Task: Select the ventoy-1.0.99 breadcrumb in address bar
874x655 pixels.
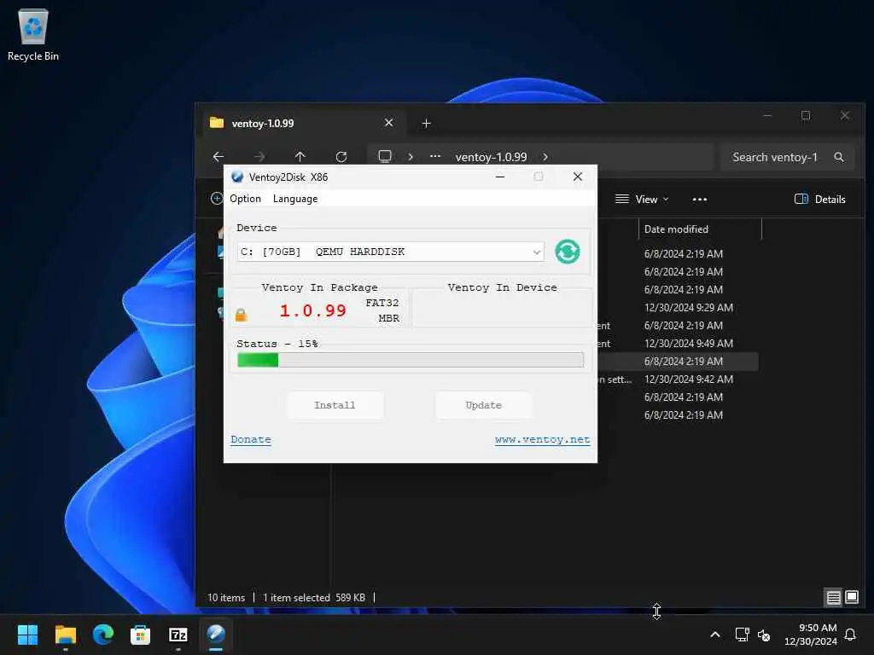Action: coord(491,157)
